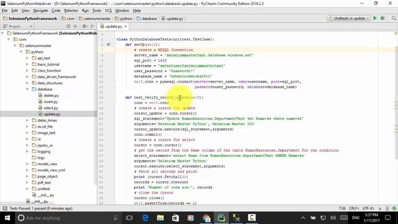Click the Windows Start button
This screenshot has width=398, height=224.
coord(7,218)
